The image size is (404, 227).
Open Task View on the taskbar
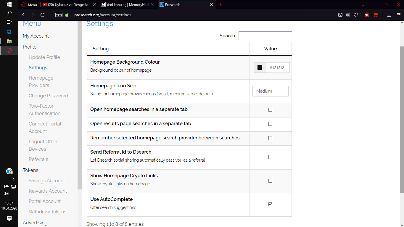(9, 22)
